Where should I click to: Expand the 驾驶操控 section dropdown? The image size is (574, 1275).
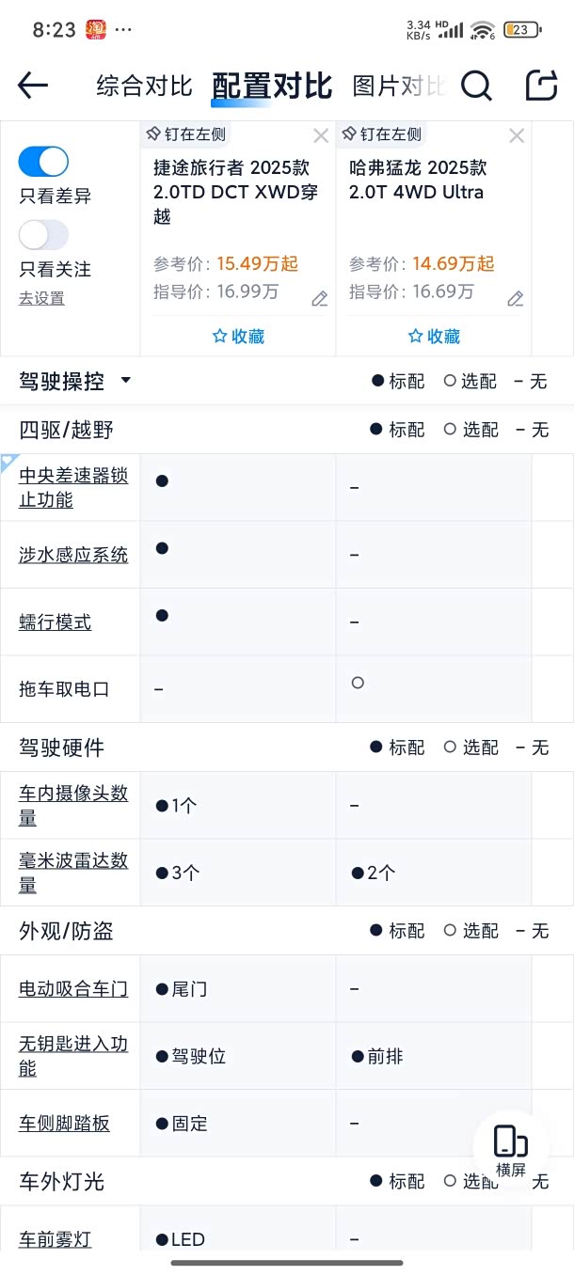125,381
